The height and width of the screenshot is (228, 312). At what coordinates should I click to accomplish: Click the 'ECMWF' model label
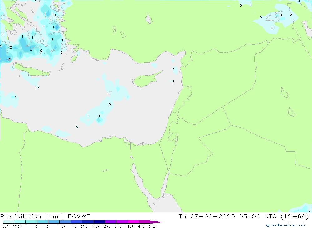pos(79,216)
